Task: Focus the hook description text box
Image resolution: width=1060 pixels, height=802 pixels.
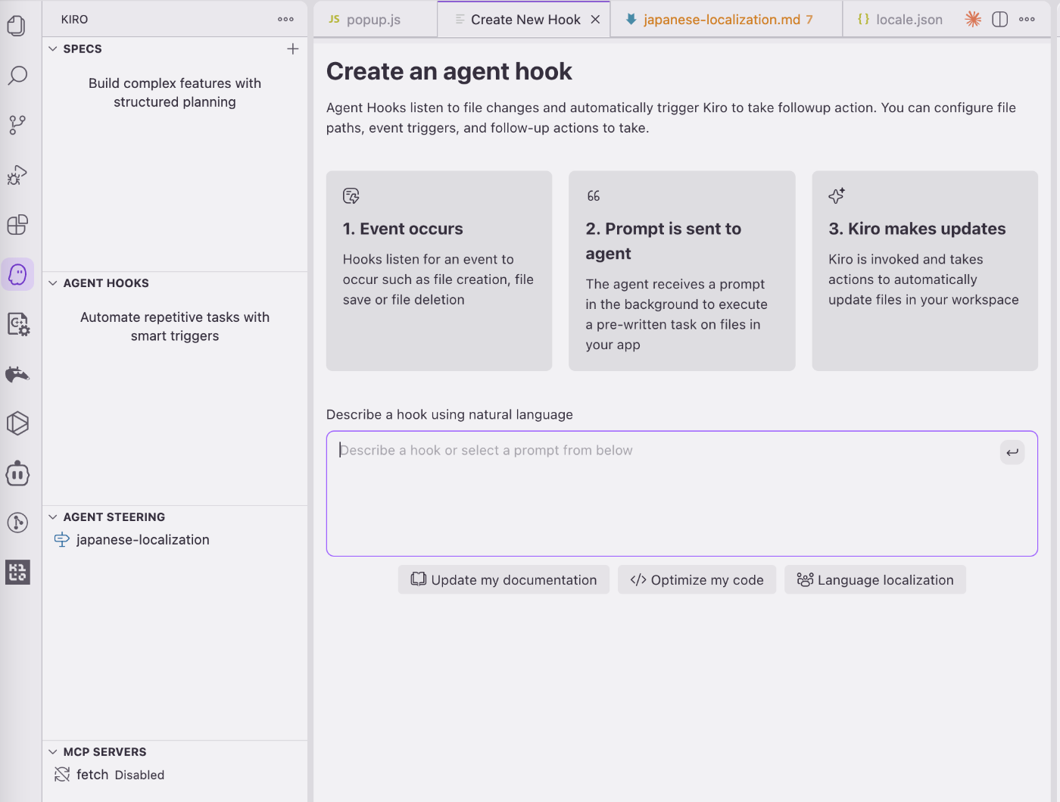Action: (x=681, y=494)
